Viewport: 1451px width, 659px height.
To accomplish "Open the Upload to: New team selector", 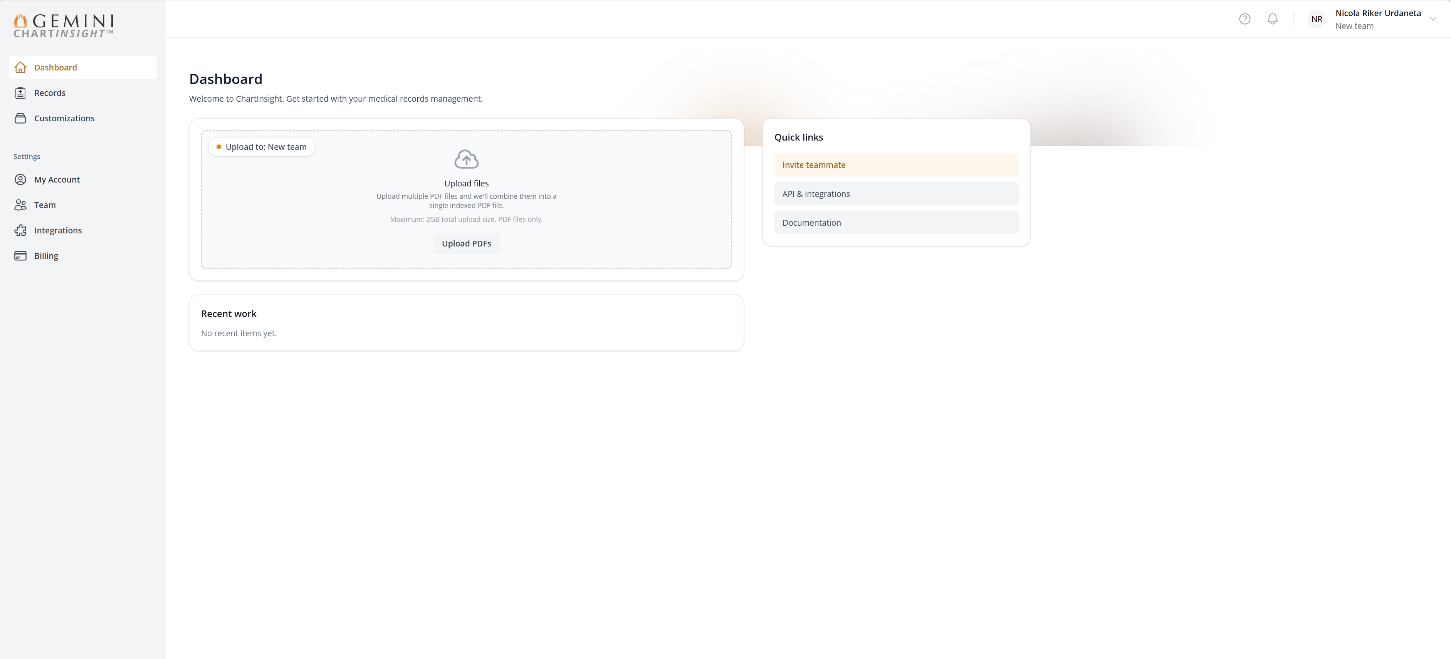I will click(x=261, y=146).
